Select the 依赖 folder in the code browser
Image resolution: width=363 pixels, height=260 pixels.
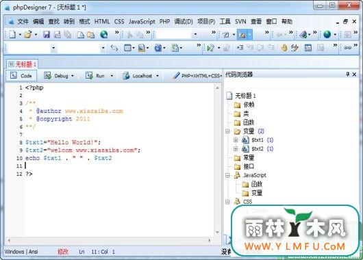click(x=249, y=105)
